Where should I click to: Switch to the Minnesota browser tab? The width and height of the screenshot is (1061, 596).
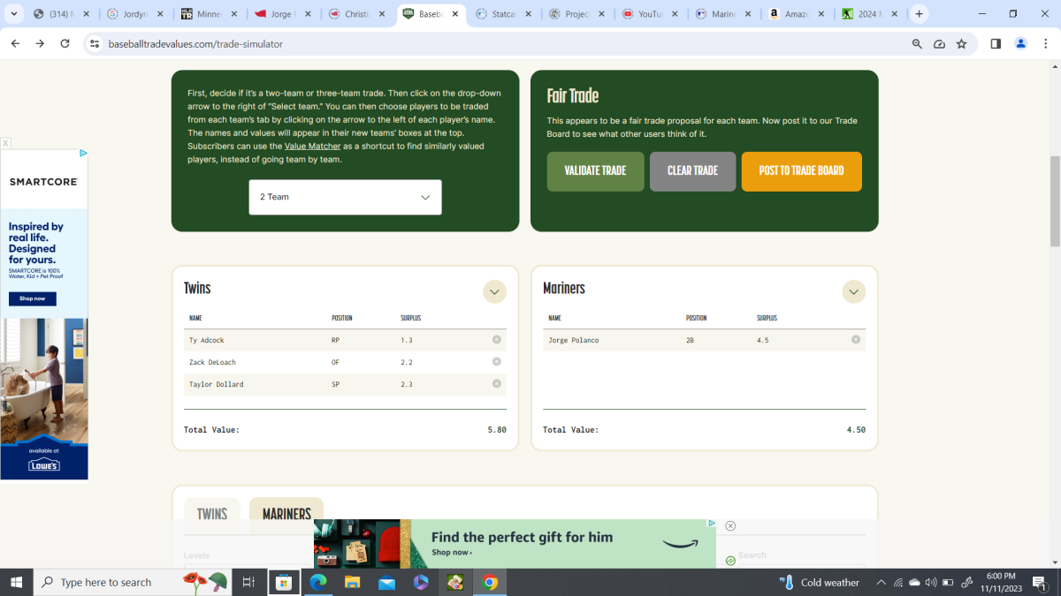(x=210, y=14)
